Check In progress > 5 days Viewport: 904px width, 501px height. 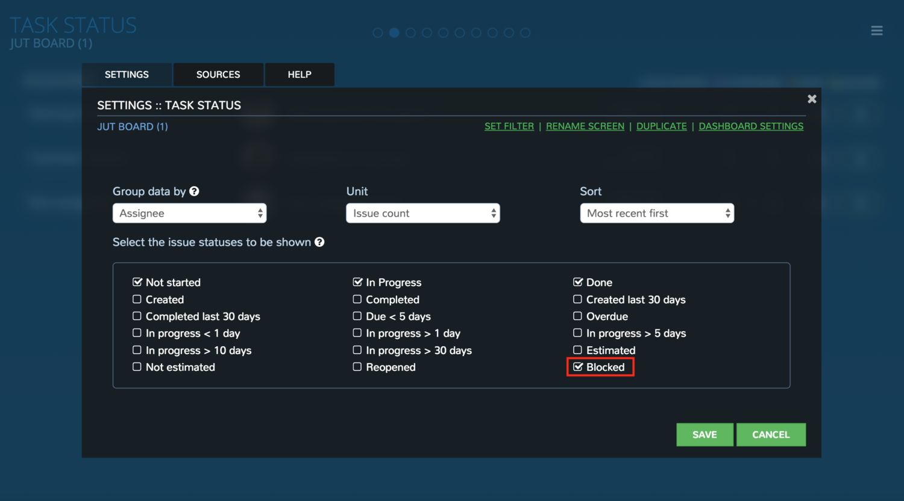[577, 332]
